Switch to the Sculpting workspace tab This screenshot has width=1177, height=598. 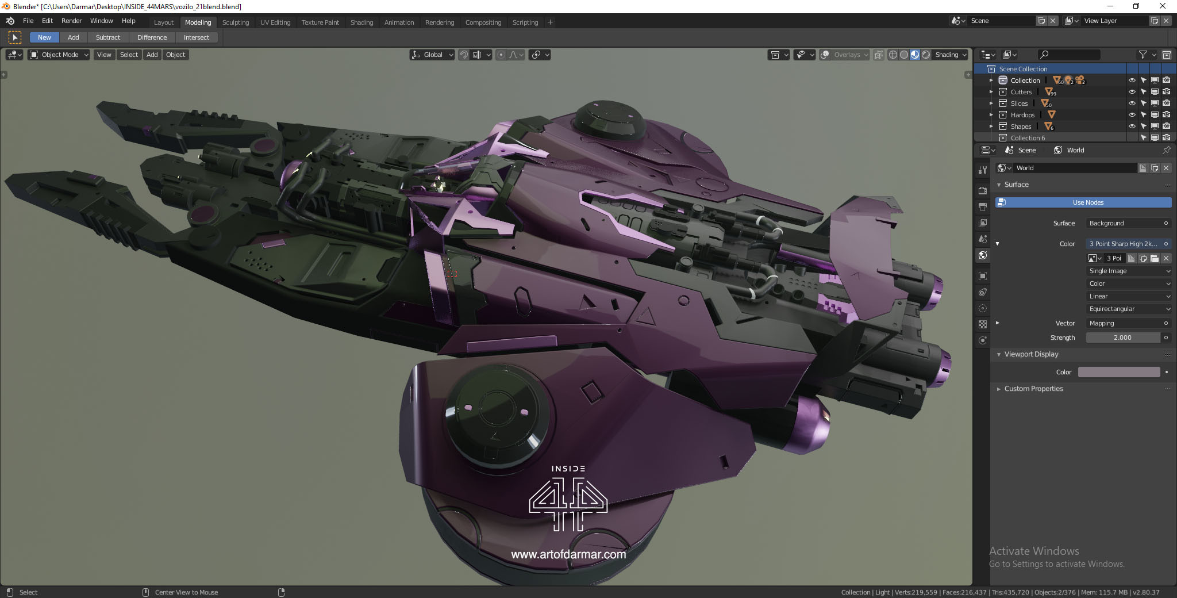[x=236, y=22]
